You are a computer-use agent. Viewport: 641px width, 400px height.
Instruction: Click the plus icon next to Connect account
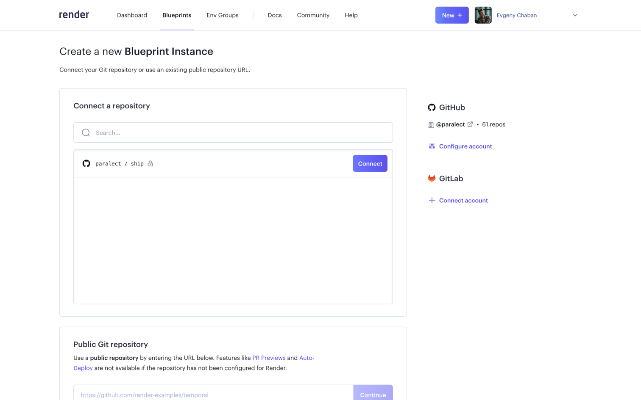(x=432, y=200)
